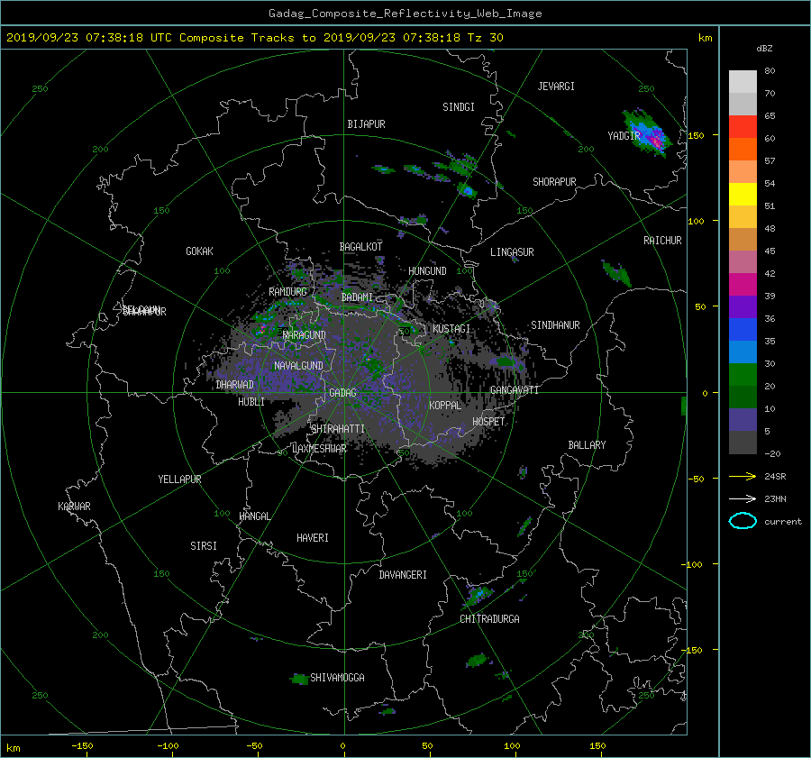Click the YELLAPUR city label
The width and height of the screenshot is (811, 758).
(x=179, y=479)
